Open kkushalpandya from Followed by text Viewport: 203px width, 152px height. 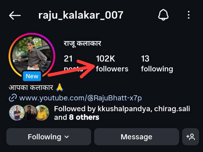(x=124, y=109)
